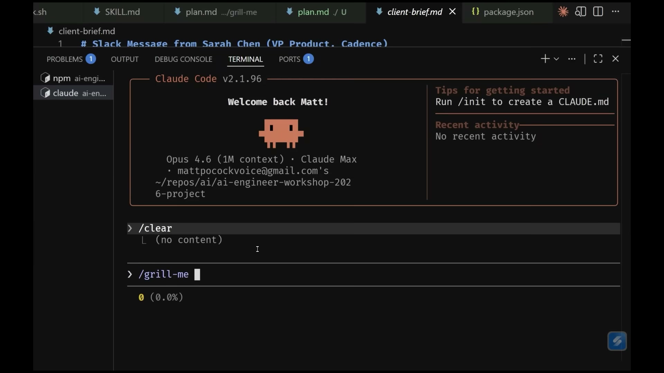Click the Claude pixel mascot image
Image resolution: width=664 pixels, height=373 pixels.
281,134
